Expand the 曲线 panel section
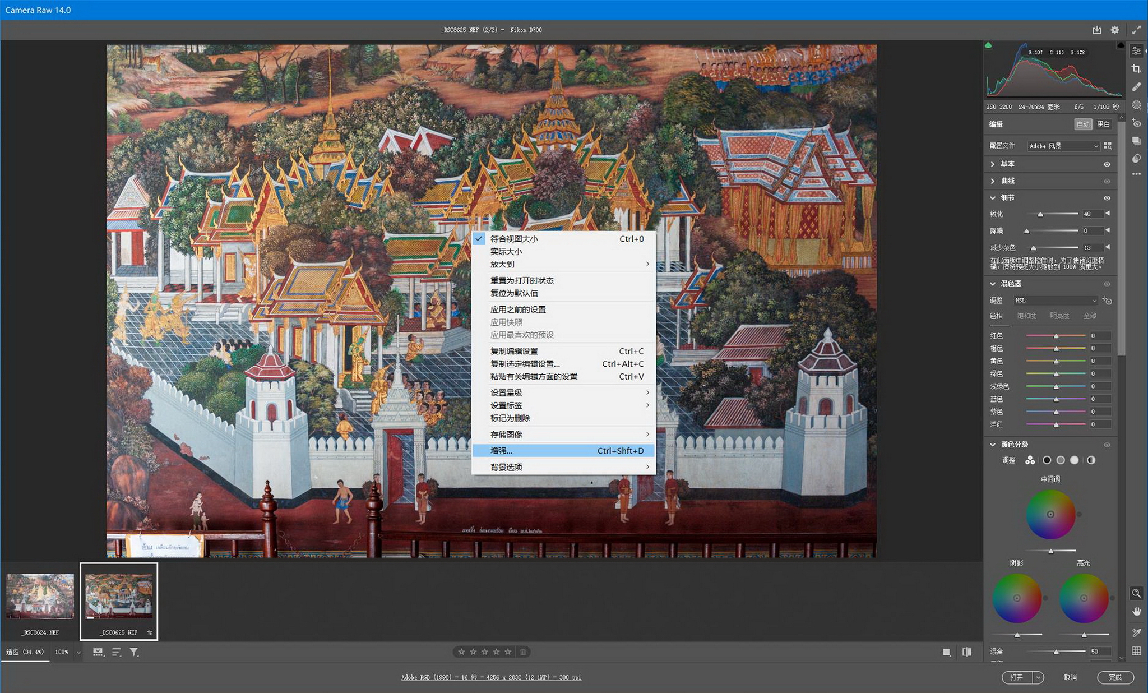Viewport: 1148px width, 693px height. 993,181
